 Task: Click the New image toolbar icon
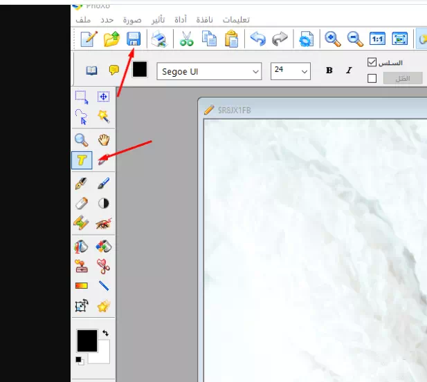click(x=89, y=39)
